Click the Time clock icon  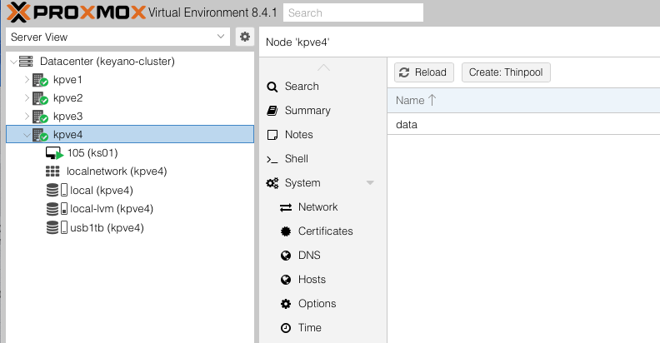(x=286, y=328)
